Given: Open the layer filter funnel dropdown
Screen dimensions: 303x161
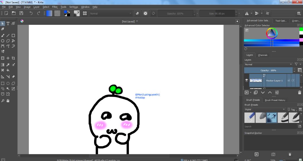Looking at the screenshot, I should click(298, 64).
